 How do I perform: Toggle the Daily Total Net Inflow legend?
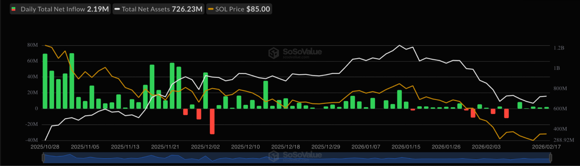(x=60, y=9)
